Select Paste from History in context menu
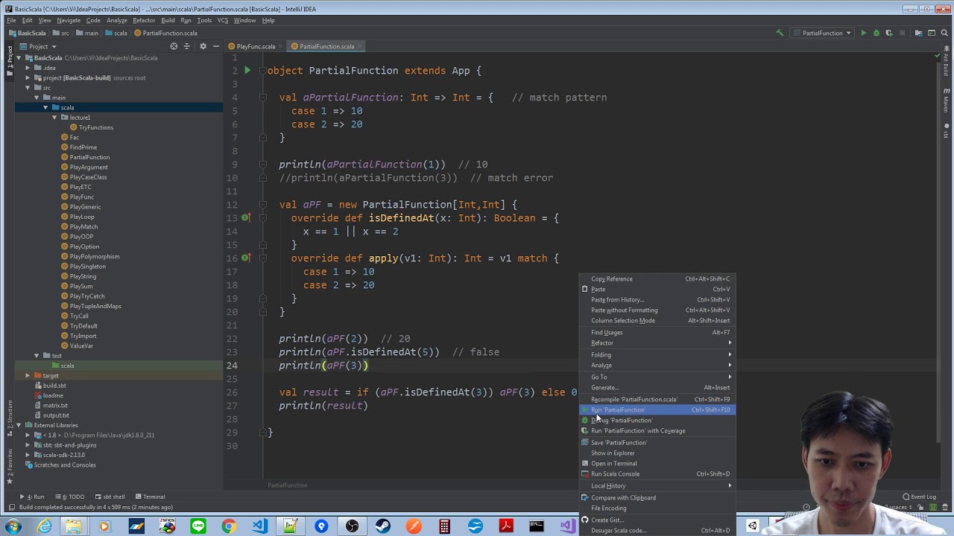Screen dimensions: 954x536 click(657, 299)
